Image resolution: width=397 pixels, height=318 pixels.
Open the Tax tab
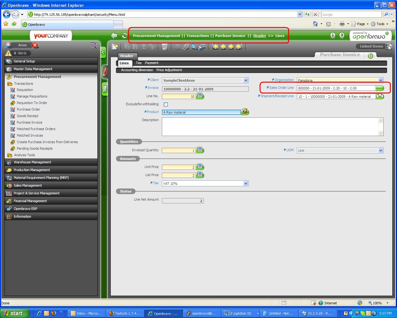tap(139, 63)
